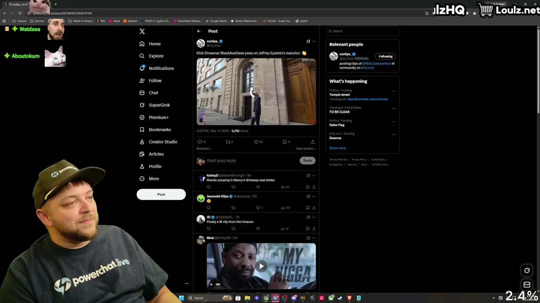Open Steam from the taskbar
Viewport: 540px width, 303px height.
click(340, 298)
